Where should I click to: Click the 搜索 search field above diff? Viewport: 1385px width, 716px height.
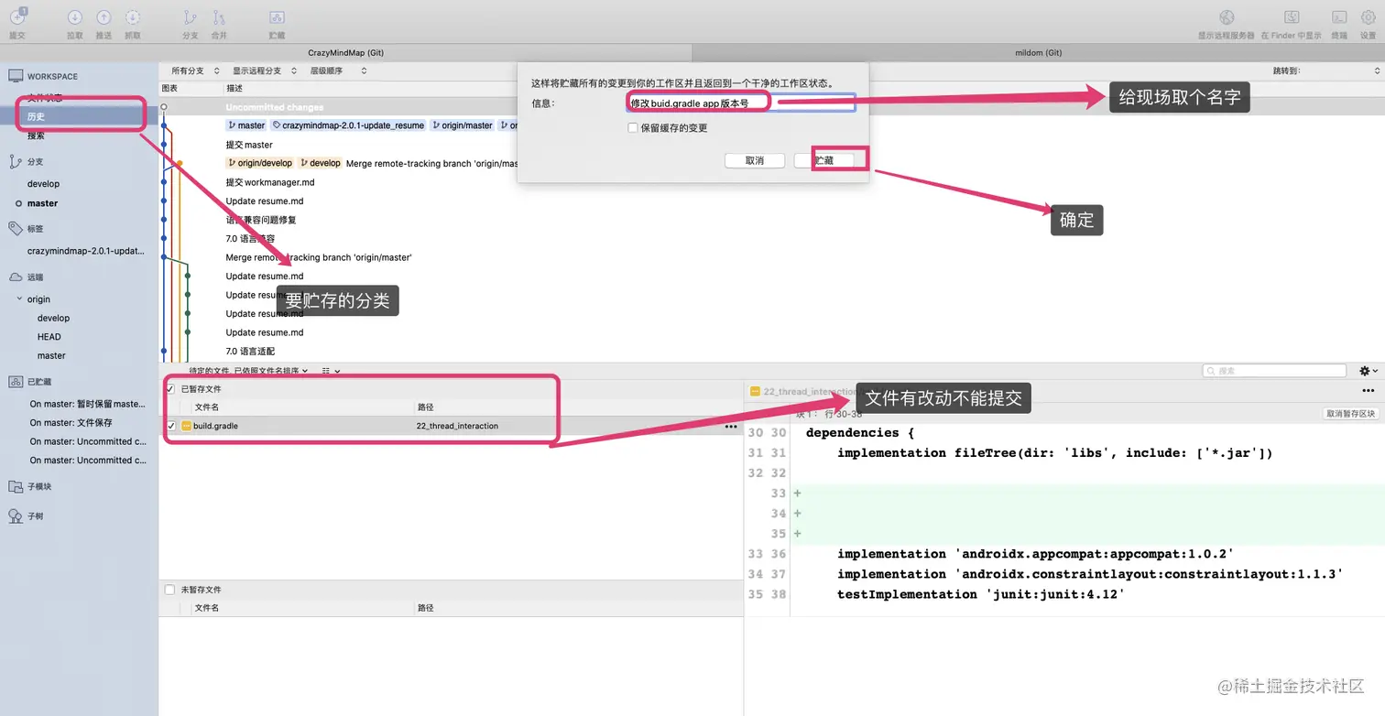[x=1274, y=371]
